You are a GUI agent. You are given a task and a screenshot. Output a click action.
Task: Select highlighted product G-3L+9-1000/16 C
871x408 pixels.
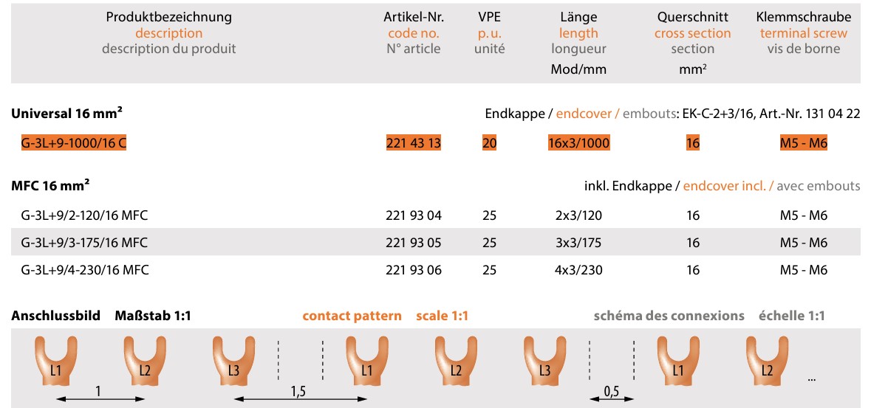tap(74, 143)
